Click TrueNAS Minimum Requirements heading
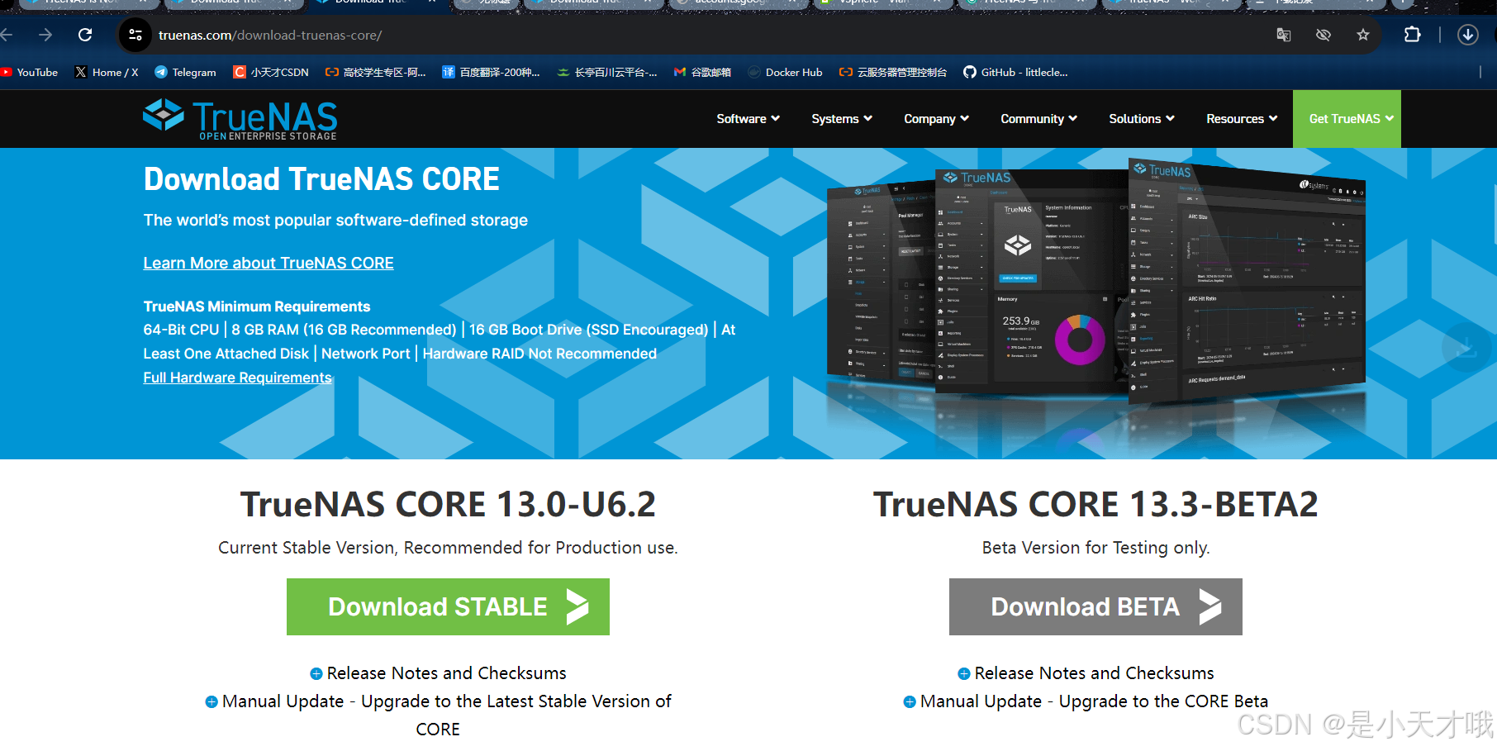Viewport: 1497px width, 751px height. [x=257, y=307]
